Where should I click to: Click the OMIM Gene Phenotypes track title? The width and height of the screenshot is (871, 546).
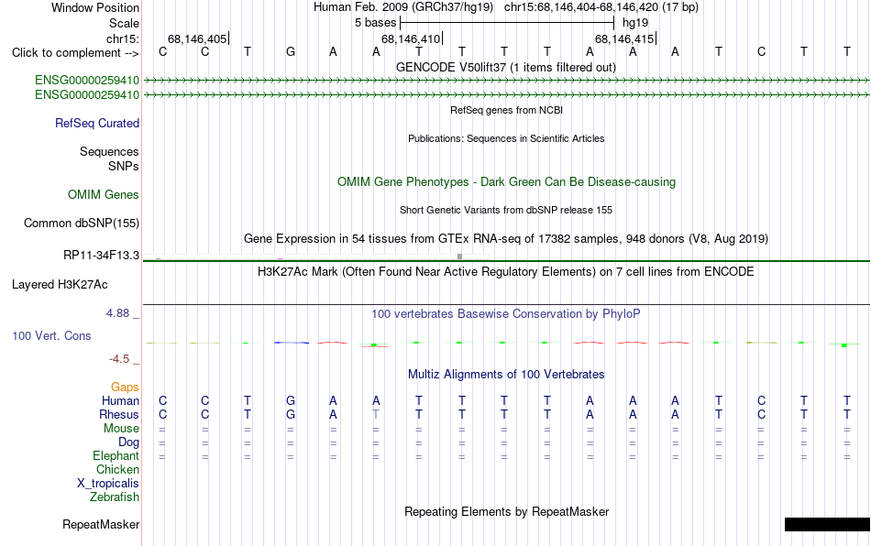[506, 182]
